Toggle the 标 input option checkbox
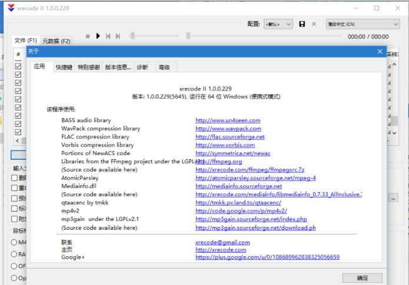409x285 pixels. (14, 209)
